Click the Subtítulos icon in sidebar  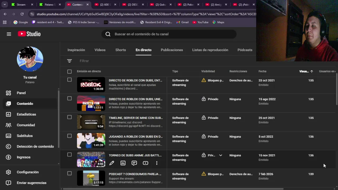click(x=8, y=136)
